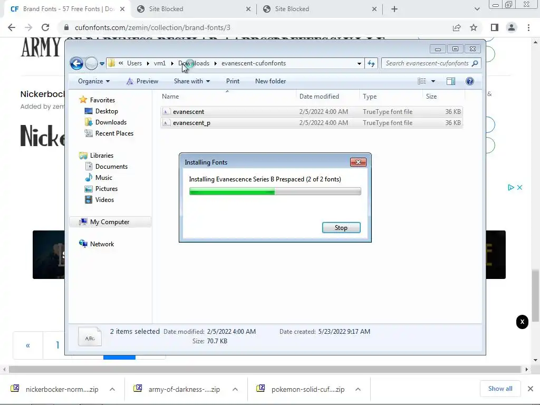Select Network in navigation pane
Screen dimensions: 540x405
(102, 244)
